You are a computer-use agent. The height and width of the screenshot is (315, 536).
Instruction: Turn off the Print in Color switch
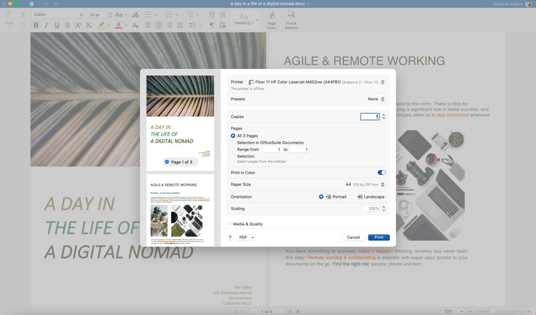tap(382, 172)
